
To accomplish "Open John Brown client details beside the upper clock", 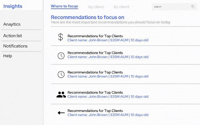I will [108, 57].
